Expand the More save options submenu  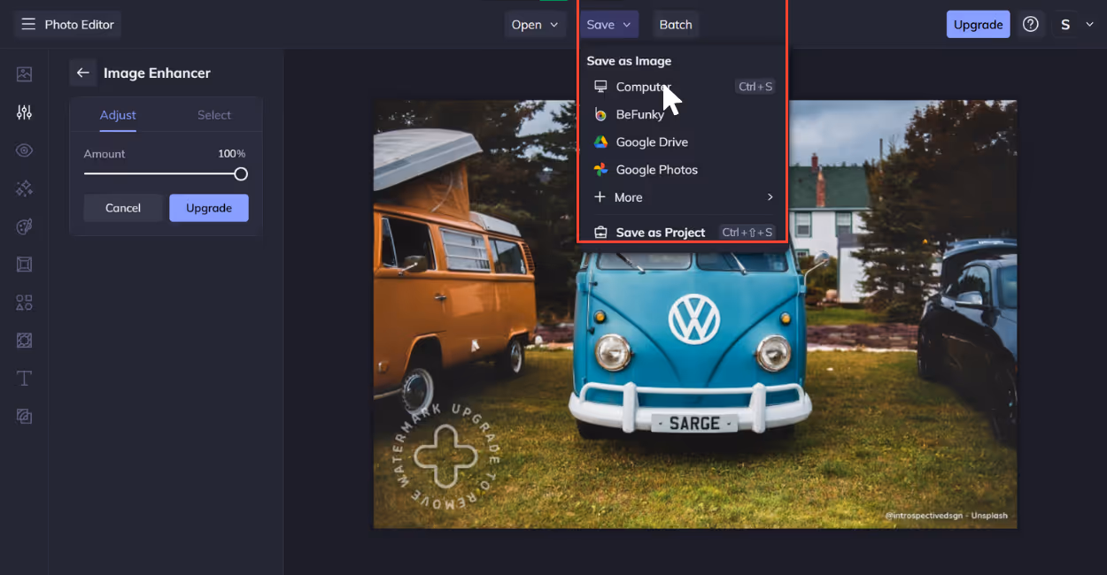click(683, 197)
